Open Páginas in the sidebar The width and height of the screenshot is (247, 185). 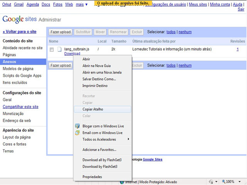(9, 55)
